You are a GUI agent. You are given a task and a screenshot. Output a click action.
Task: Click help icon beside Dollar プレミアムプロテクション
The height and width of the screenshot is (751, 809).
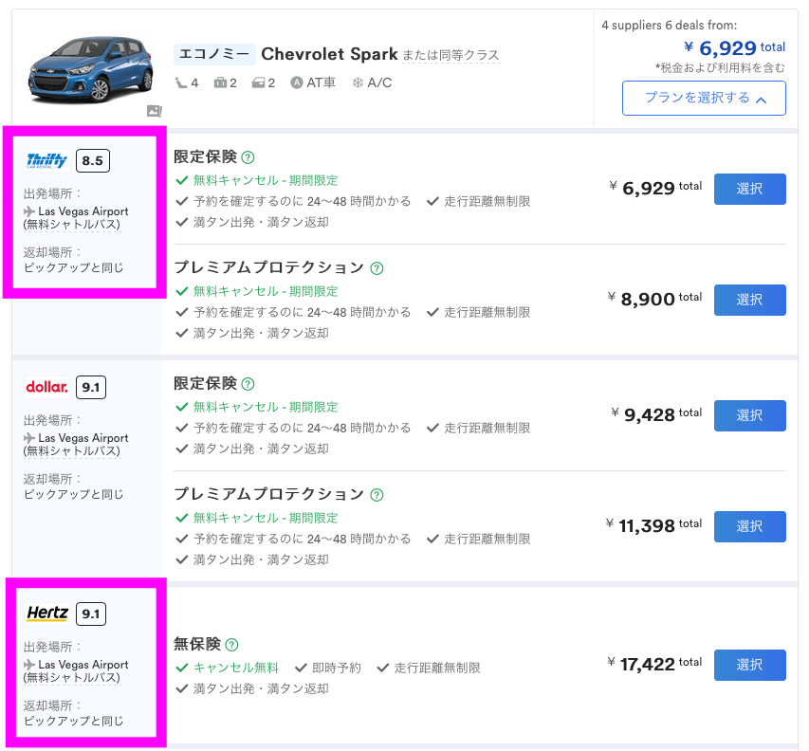pyautogui.click(x=377, y=495)
